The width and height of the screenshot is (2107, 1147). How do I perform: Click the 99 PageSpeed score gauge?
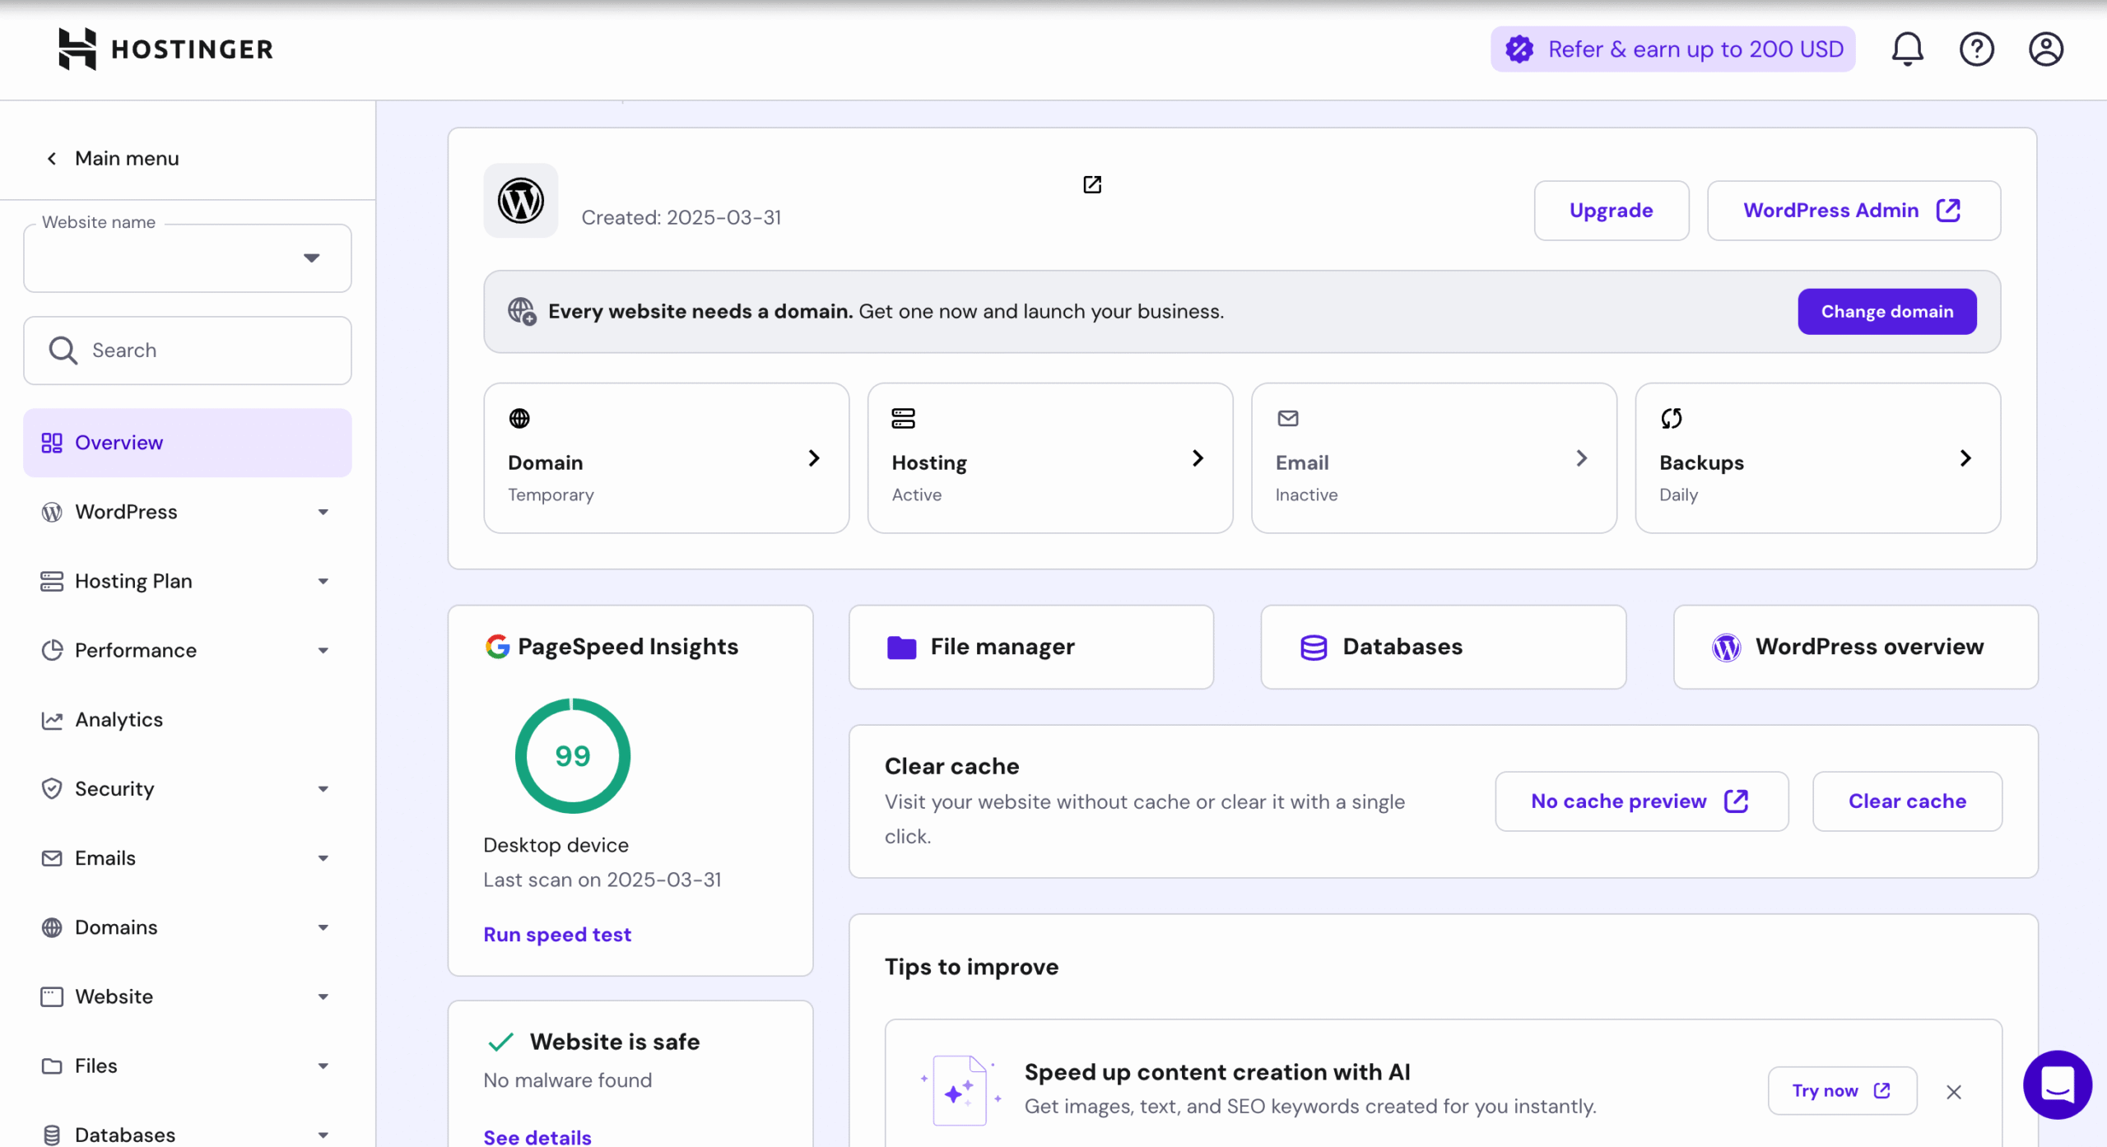(x=573, y=756)
